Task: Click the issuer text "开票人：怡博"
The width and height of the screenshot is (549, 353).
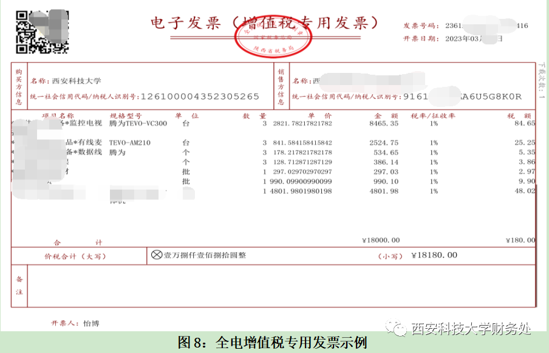Action: pos(75,323)
